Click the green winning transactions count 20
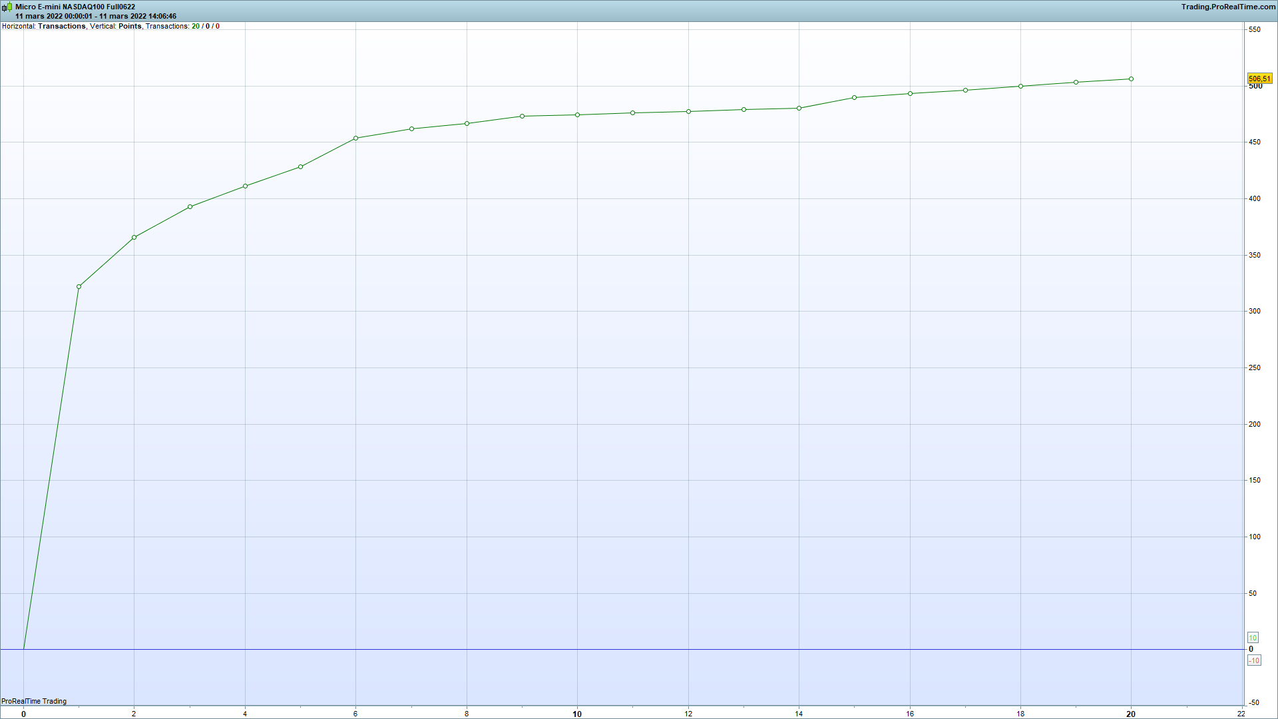 (196, 26)
